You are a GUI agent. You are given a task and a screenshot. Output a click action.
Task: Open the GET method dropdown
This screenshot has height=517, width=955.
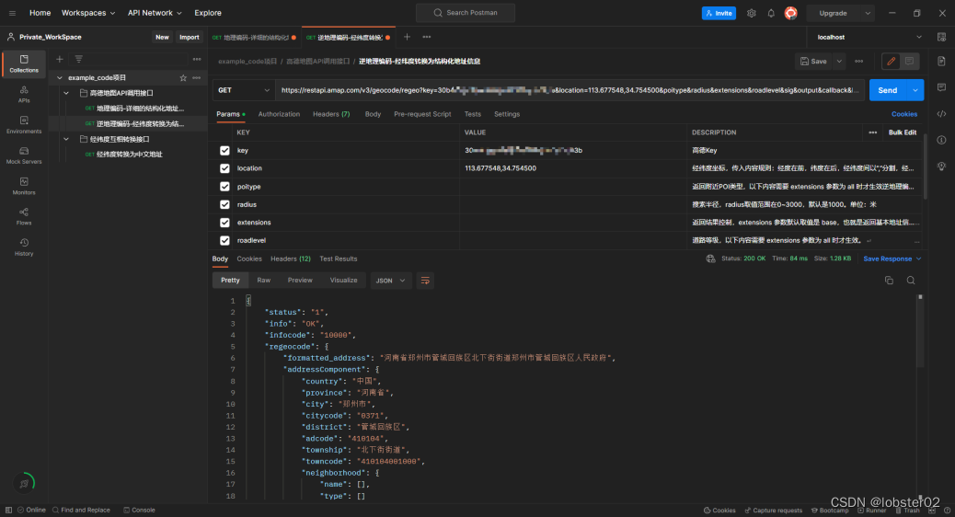coord(244,90)
